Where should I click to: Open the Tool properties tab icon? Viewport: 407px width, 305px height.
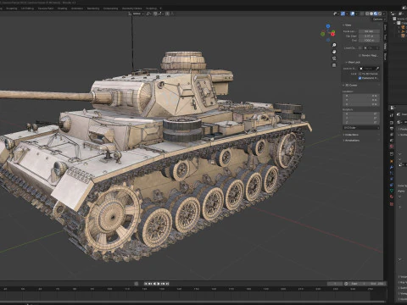point(392,115)
